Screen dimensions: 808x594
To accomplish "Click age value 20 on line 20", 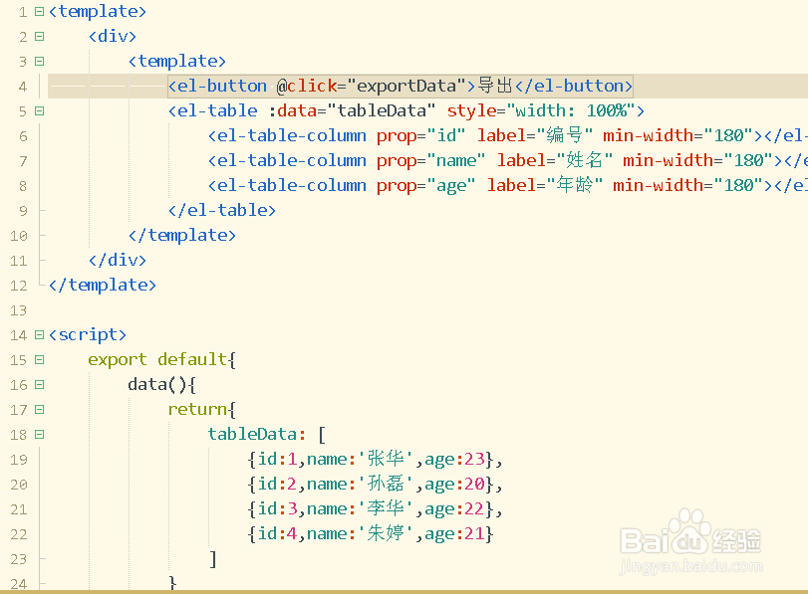I will pos(474,484).
